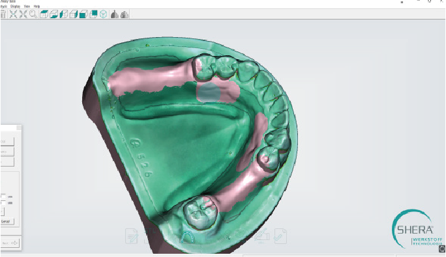Screen dimensions: 446x257
Task: Click the trash delete icon in toolbar
Action: pos(3,14)
